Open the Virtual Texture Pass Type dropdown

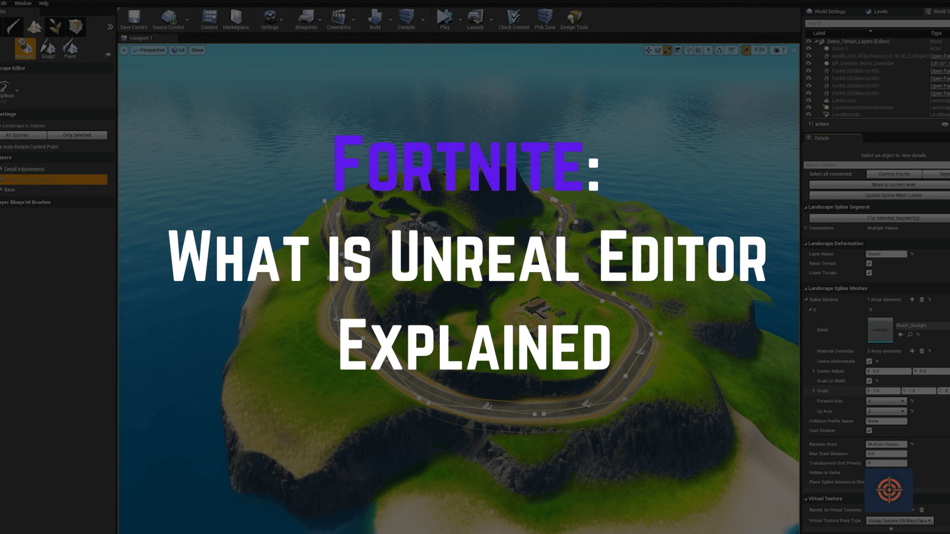pos(900,521)
